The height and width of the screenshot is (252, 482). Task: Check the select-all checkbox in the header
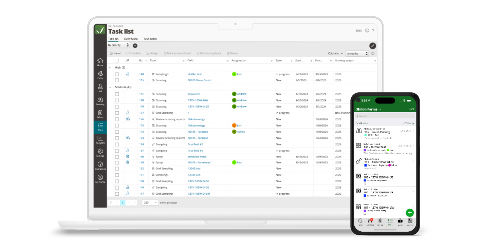click(117, 60)
